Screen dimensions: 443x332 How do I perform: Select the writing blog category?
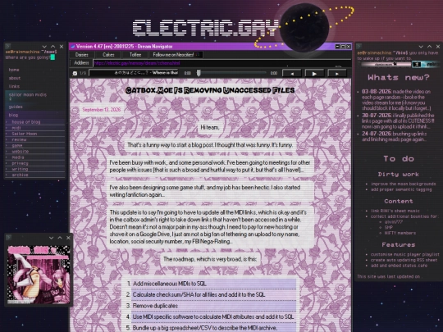[x=20, y=169]
